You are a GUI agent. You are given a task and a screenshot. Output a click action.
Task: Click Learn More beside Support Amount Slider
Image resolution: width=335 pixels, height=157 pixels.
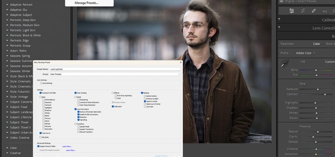tap(67, 146)
